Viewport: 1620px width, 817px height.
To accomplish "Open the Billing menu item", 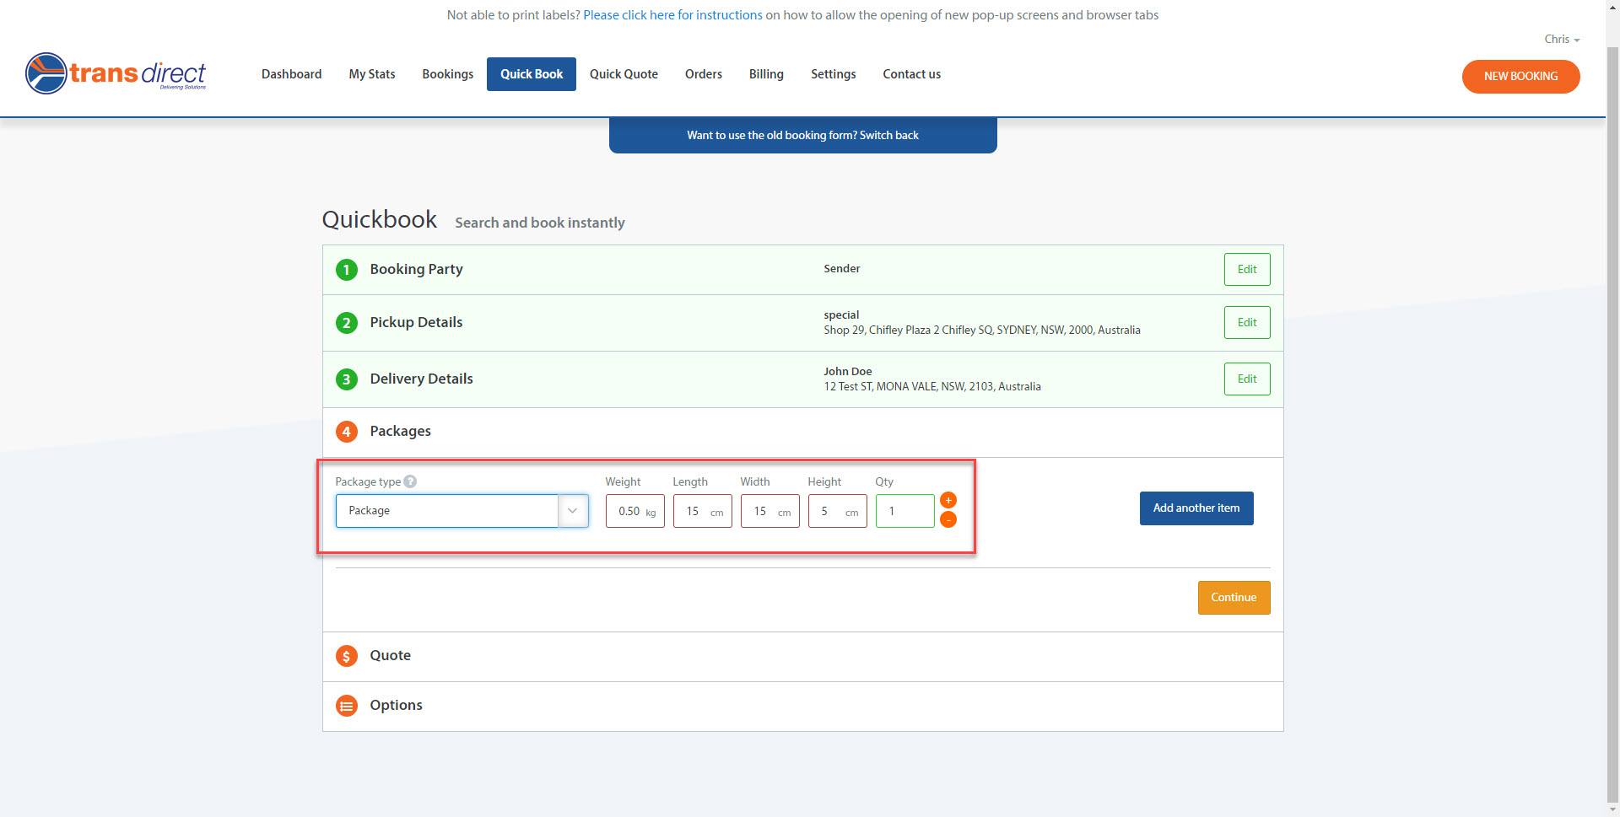I will [765, 74].
